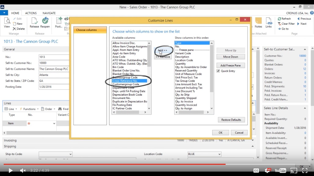Viewport: 314px width, 176px height.
Task: Click the Sell-to City input field
Action: pos(54,75)
